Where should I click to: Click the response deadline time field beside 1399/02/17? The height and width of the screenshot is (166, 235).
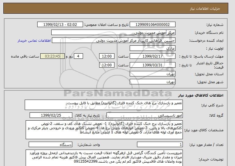pyautogui.click(x=107, y=56)
